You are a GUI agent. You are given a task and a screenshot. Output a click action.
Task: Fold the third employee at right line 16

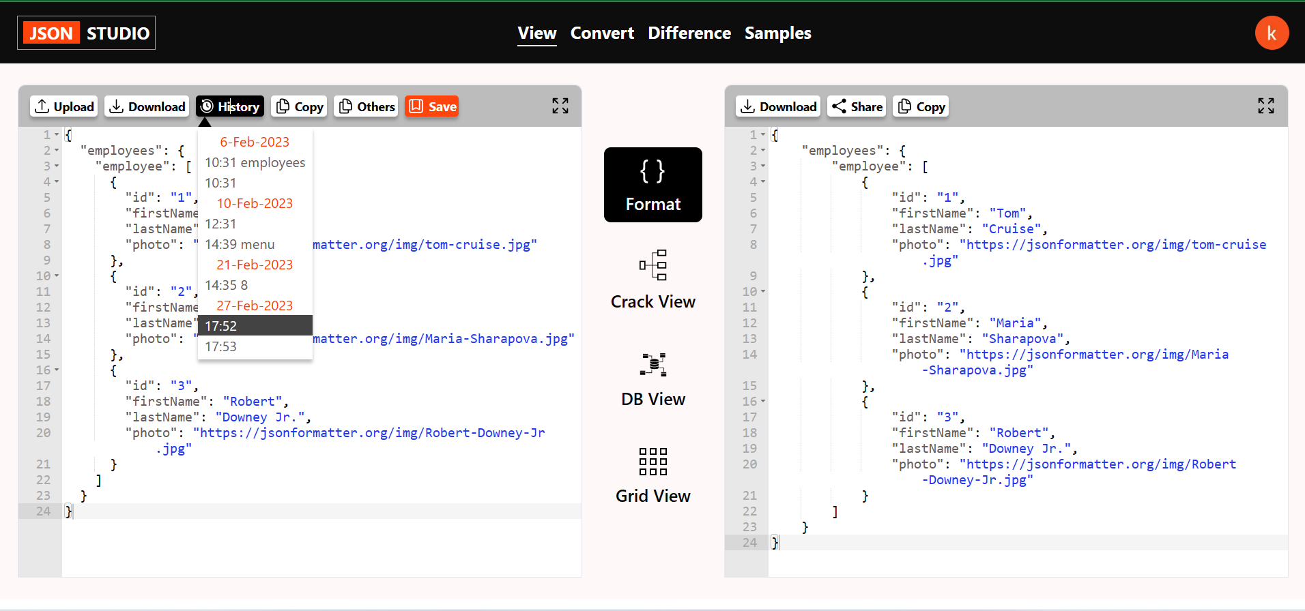click(763, 402)
